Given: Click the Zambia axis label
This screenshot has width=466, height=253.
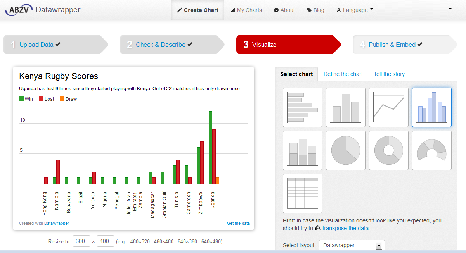Looking at the screenshot, I should [140, 200].
